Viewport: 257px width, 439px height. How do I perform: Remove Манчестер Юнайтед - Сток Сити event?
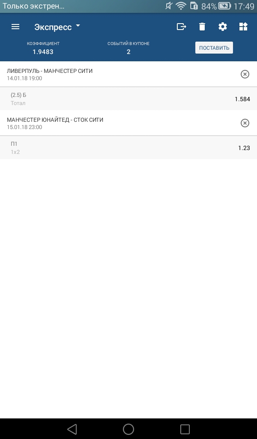click(245, 123)
